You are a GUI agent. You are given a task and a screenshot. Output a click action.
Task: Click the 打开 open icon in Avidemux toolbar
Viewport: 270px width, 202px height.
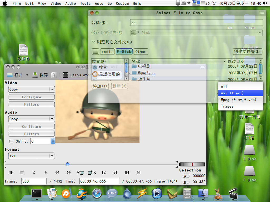[10, 75]
